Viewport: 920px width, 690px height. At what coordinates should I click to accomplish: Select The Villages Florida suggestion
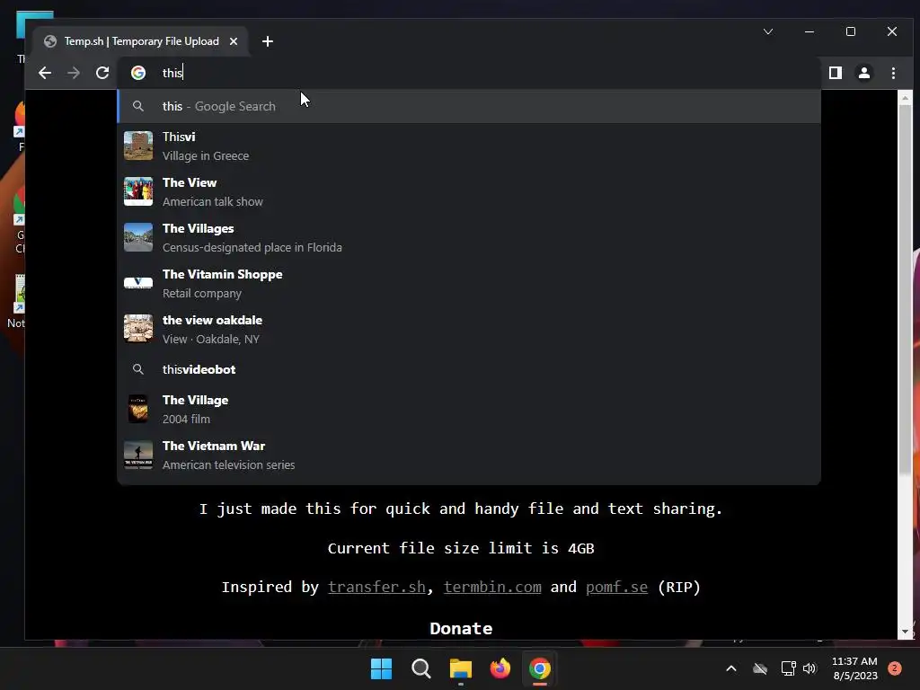tap(469, 237)
